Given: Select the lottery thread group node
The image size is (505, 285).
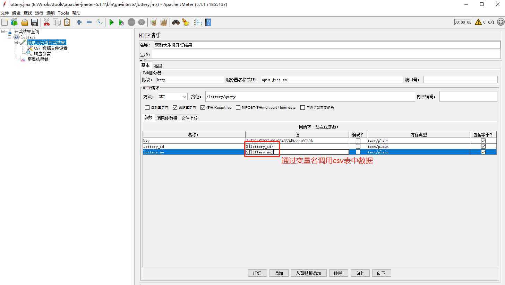Looking at the screenshot, I should (28, 37).
